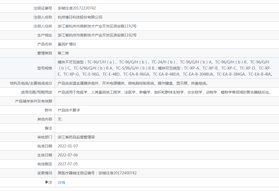
Task: Open the 详情 link in the 注 row
Action: pyautogui.click(x=61, y=183)
